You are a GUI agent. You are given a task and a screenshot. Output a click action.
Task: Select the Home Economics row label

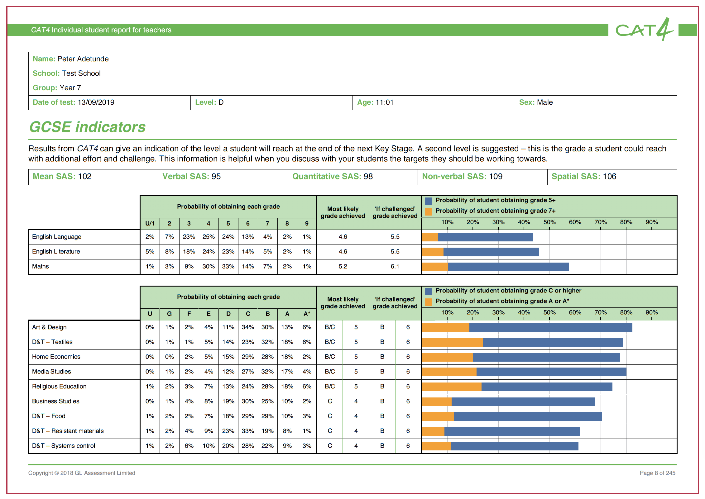[56, 357]
